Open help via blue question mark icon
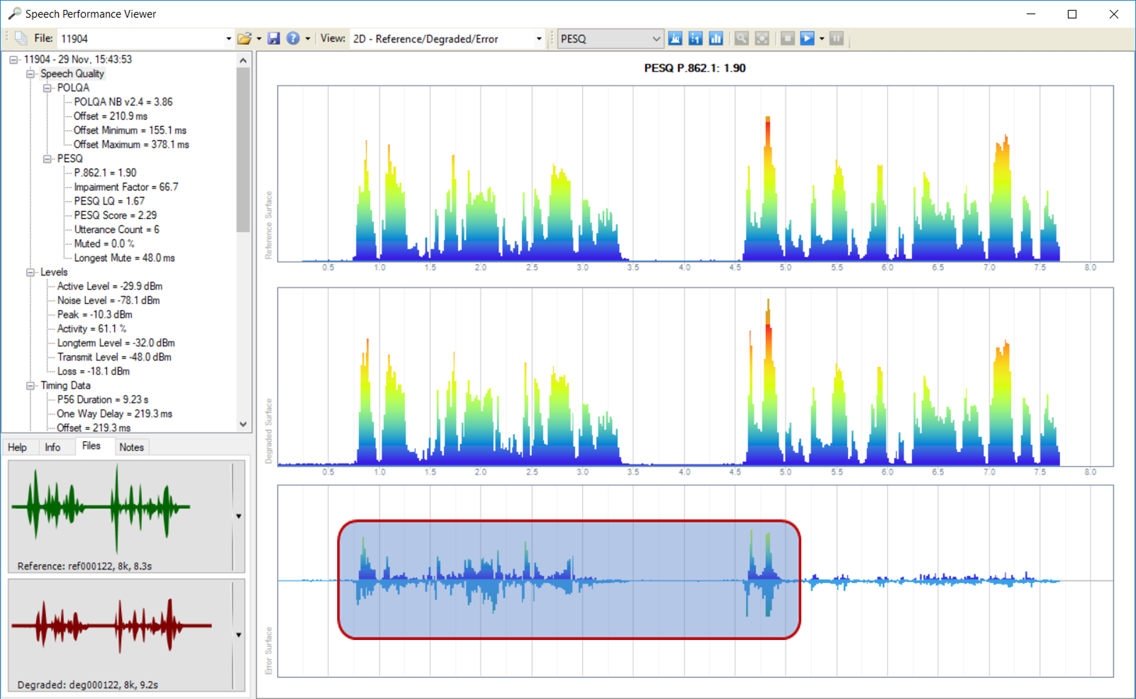The height and width of the screenshot is (699, 1136). (x=292, y=39)
